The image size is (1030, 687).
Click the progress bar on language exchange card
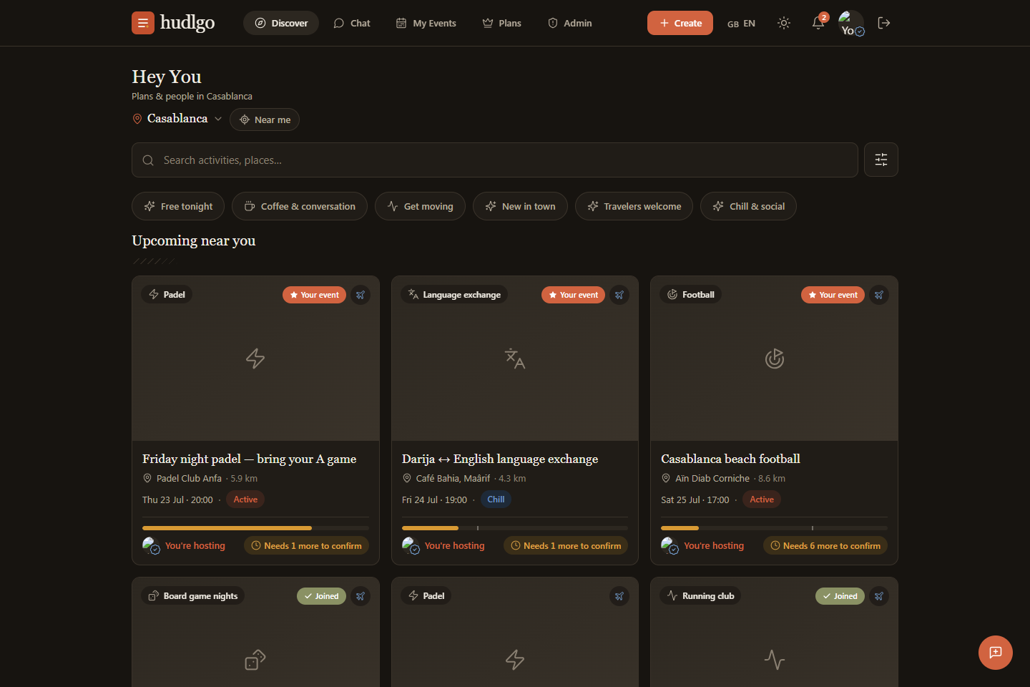tap(515, 528)
